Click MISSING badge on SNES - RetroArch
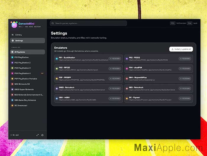207x156 pixels. (x=115, y=88)
